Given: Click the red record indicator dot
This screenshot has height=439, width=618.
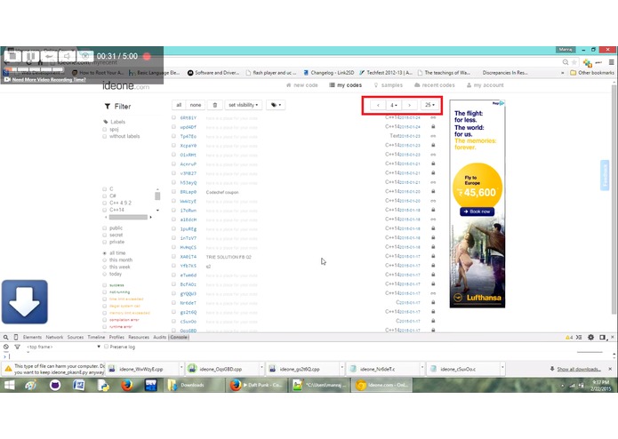Looking at the screenshot, I should 147,56.
